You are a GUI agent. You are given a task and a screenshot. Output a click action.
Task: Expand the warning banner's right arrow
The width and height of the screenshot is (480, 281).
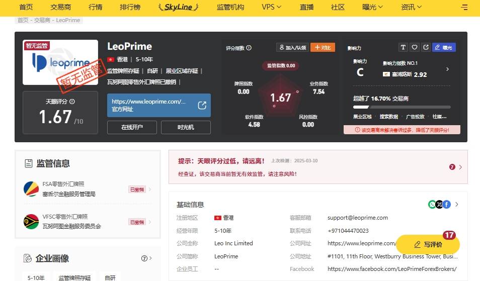tap(460, 167)
